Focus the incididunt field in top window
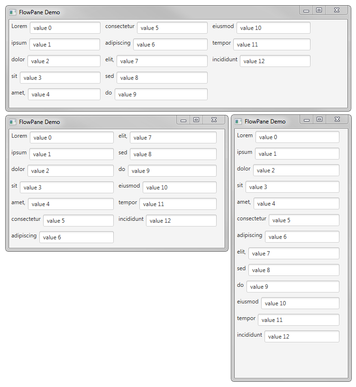This screenshot has height=387, width=356. [275, 61]
